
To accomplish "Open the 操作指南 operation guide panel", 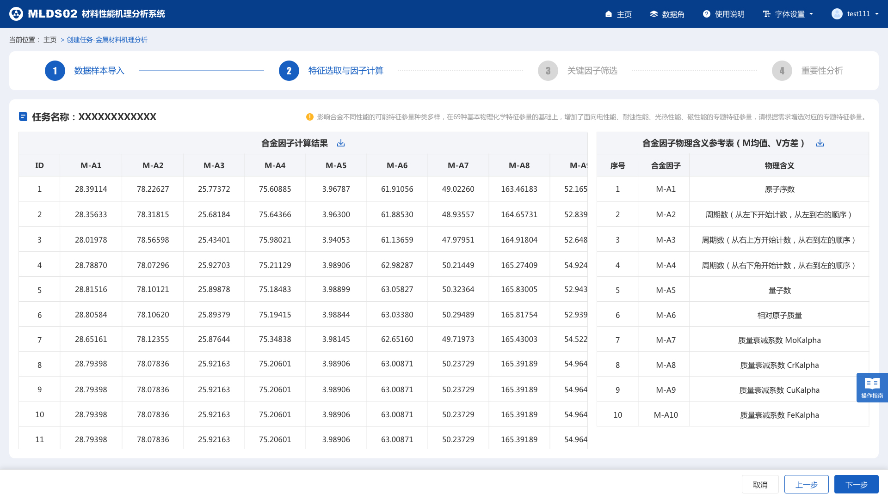I will tap(872, 387).
